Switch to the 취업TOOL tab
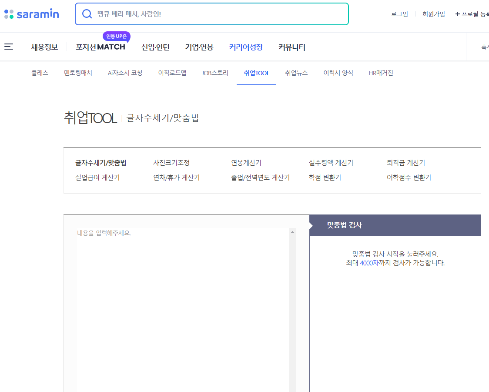Screen dimensions: 489x392 click(x=256, y=73)
